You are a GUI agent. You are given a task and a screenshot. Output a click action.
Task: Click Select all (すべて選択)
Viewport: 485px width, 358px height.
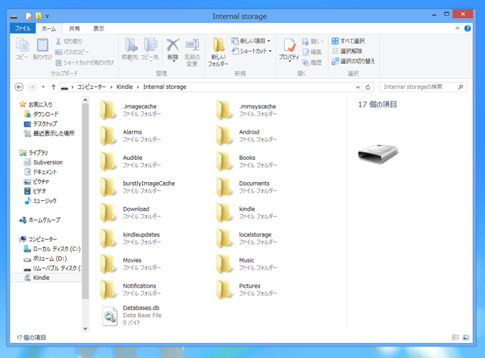(x=349, y=41)
